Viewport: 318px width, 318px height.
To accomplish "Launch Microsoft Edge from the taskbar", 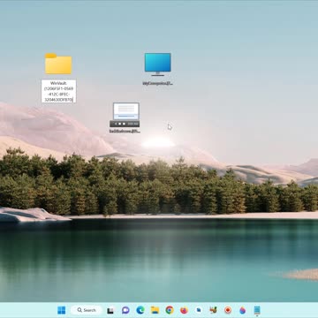I will [x=140, y=310].
